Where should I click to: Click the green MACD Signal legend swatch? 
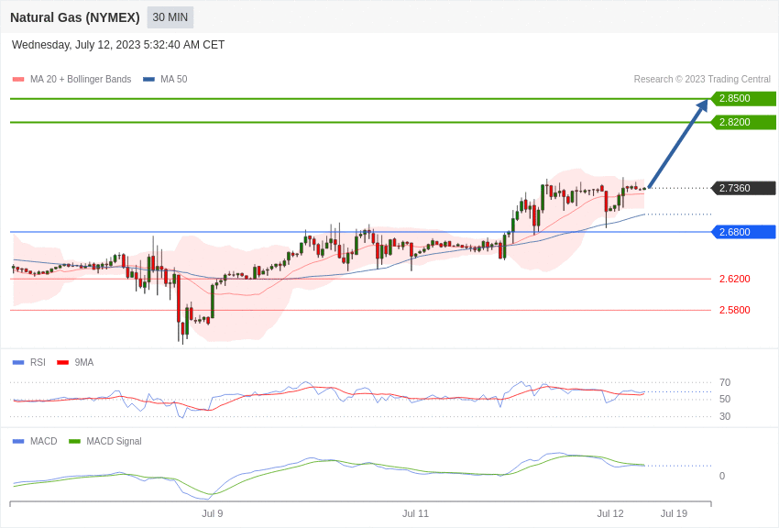coord(74,441)
